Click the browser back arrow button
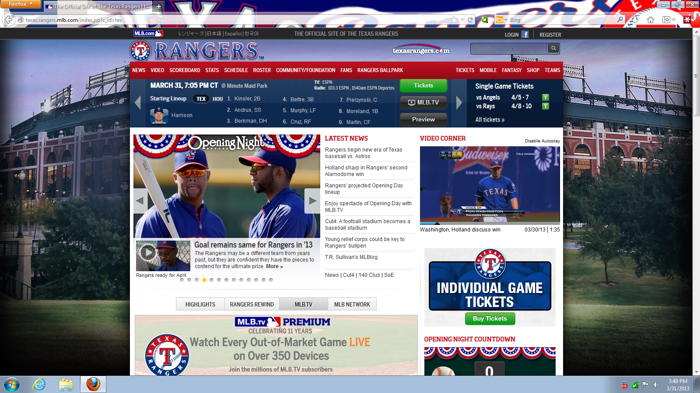 (8, 20)
